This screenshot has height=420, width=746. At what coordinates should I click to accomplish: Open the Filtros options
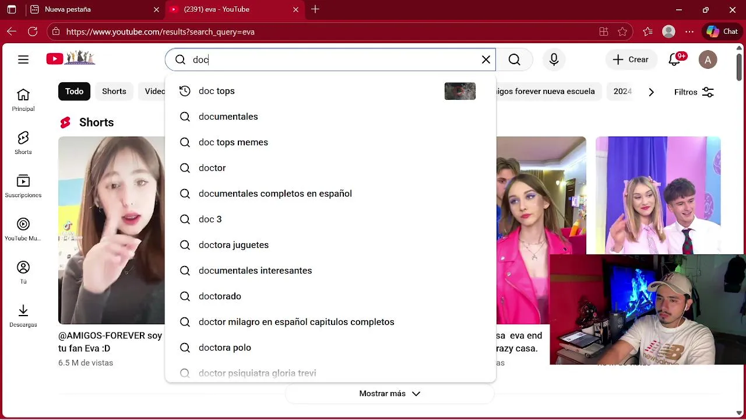click(x=694, y=92)
